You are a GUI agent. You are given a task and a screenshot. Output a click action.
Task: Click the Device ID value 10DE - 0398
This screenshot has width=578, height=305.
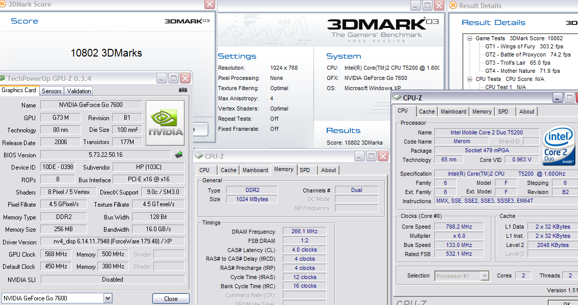tap(58, 167)
